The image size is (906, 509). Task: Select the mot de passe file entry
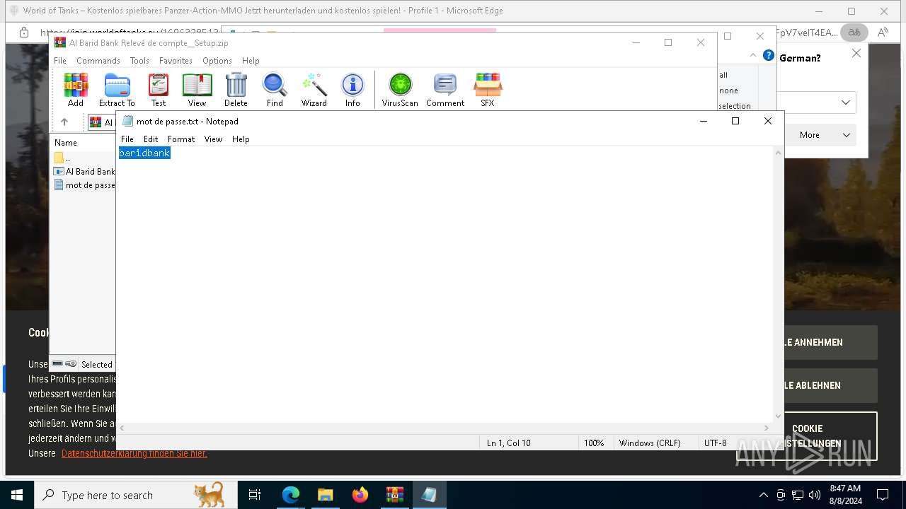pos(84,185)
